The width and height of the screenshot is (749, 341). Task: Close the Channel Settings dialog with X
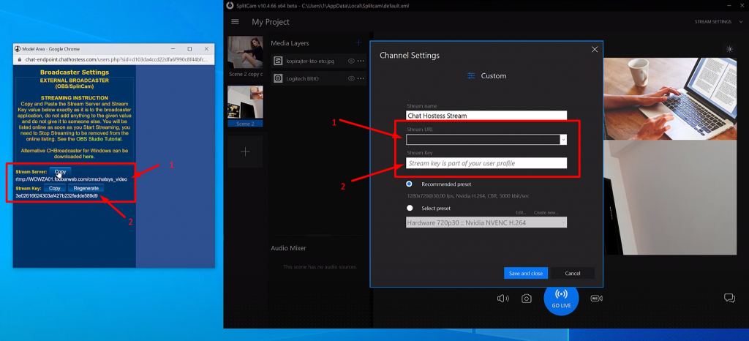tap(595, 49)
